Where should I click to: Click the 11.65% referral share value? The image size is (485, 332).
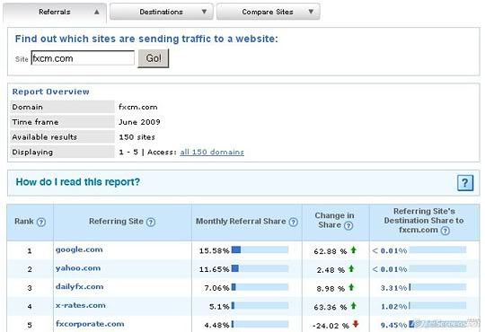pyautogui.click(x=214, y=269)
